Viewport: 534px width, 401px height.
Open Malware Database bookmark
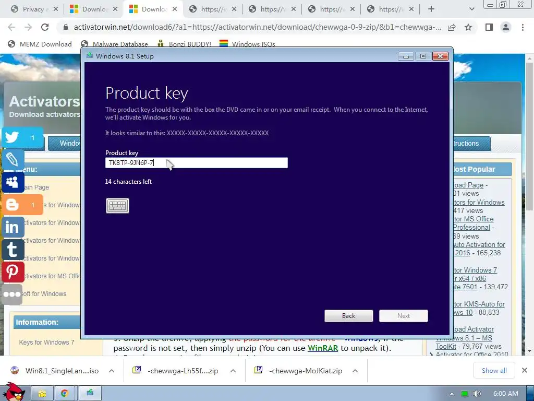[x=114, y=44]
